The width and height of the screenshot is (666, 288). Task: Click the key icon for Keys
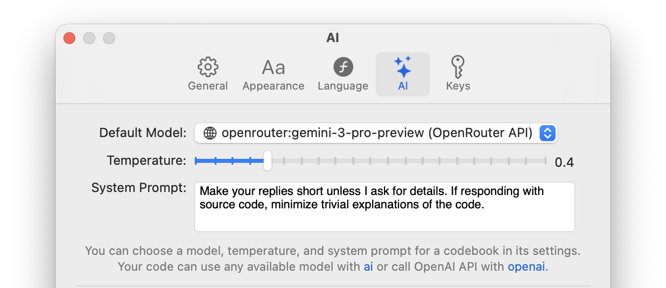(457, 67)
